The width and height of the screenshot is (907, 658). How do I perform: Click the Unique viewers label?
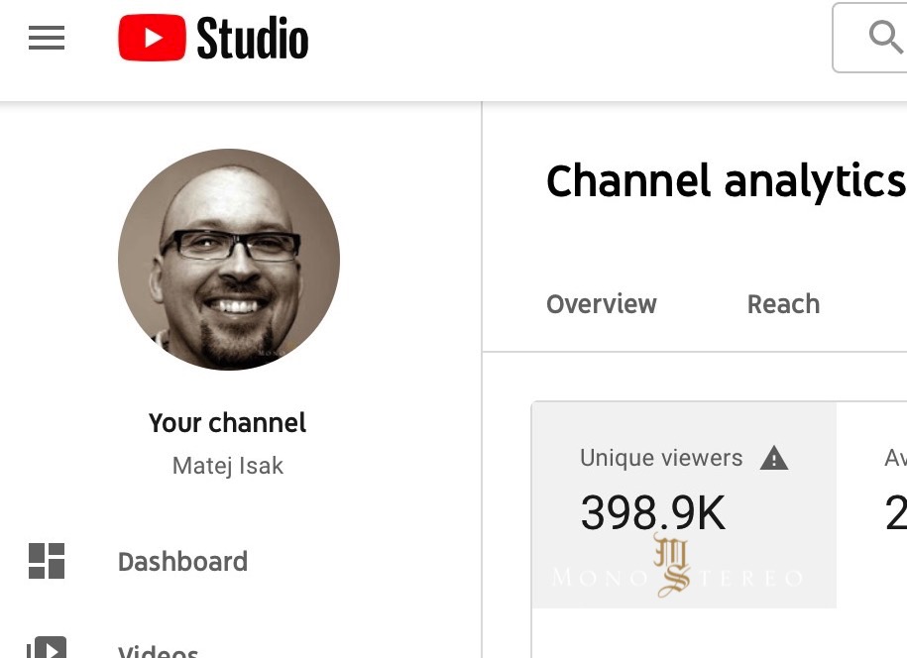coord(661,458)
